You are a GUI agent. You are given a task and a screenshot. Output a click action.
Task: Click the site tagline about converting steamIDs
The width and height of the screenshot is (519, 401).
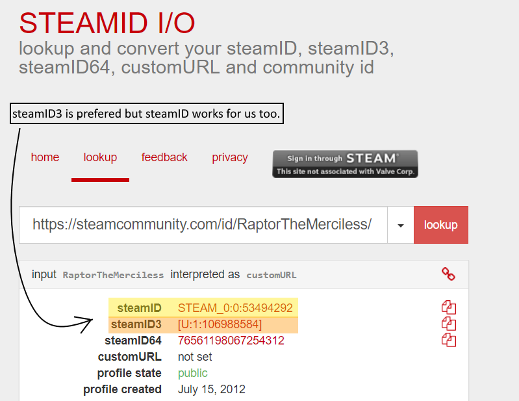point(206,58)
